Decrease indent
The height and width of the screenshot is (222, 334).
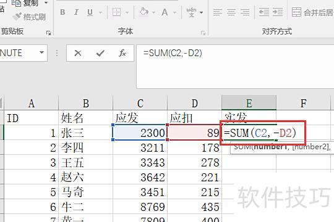click(x=264, y=12)
